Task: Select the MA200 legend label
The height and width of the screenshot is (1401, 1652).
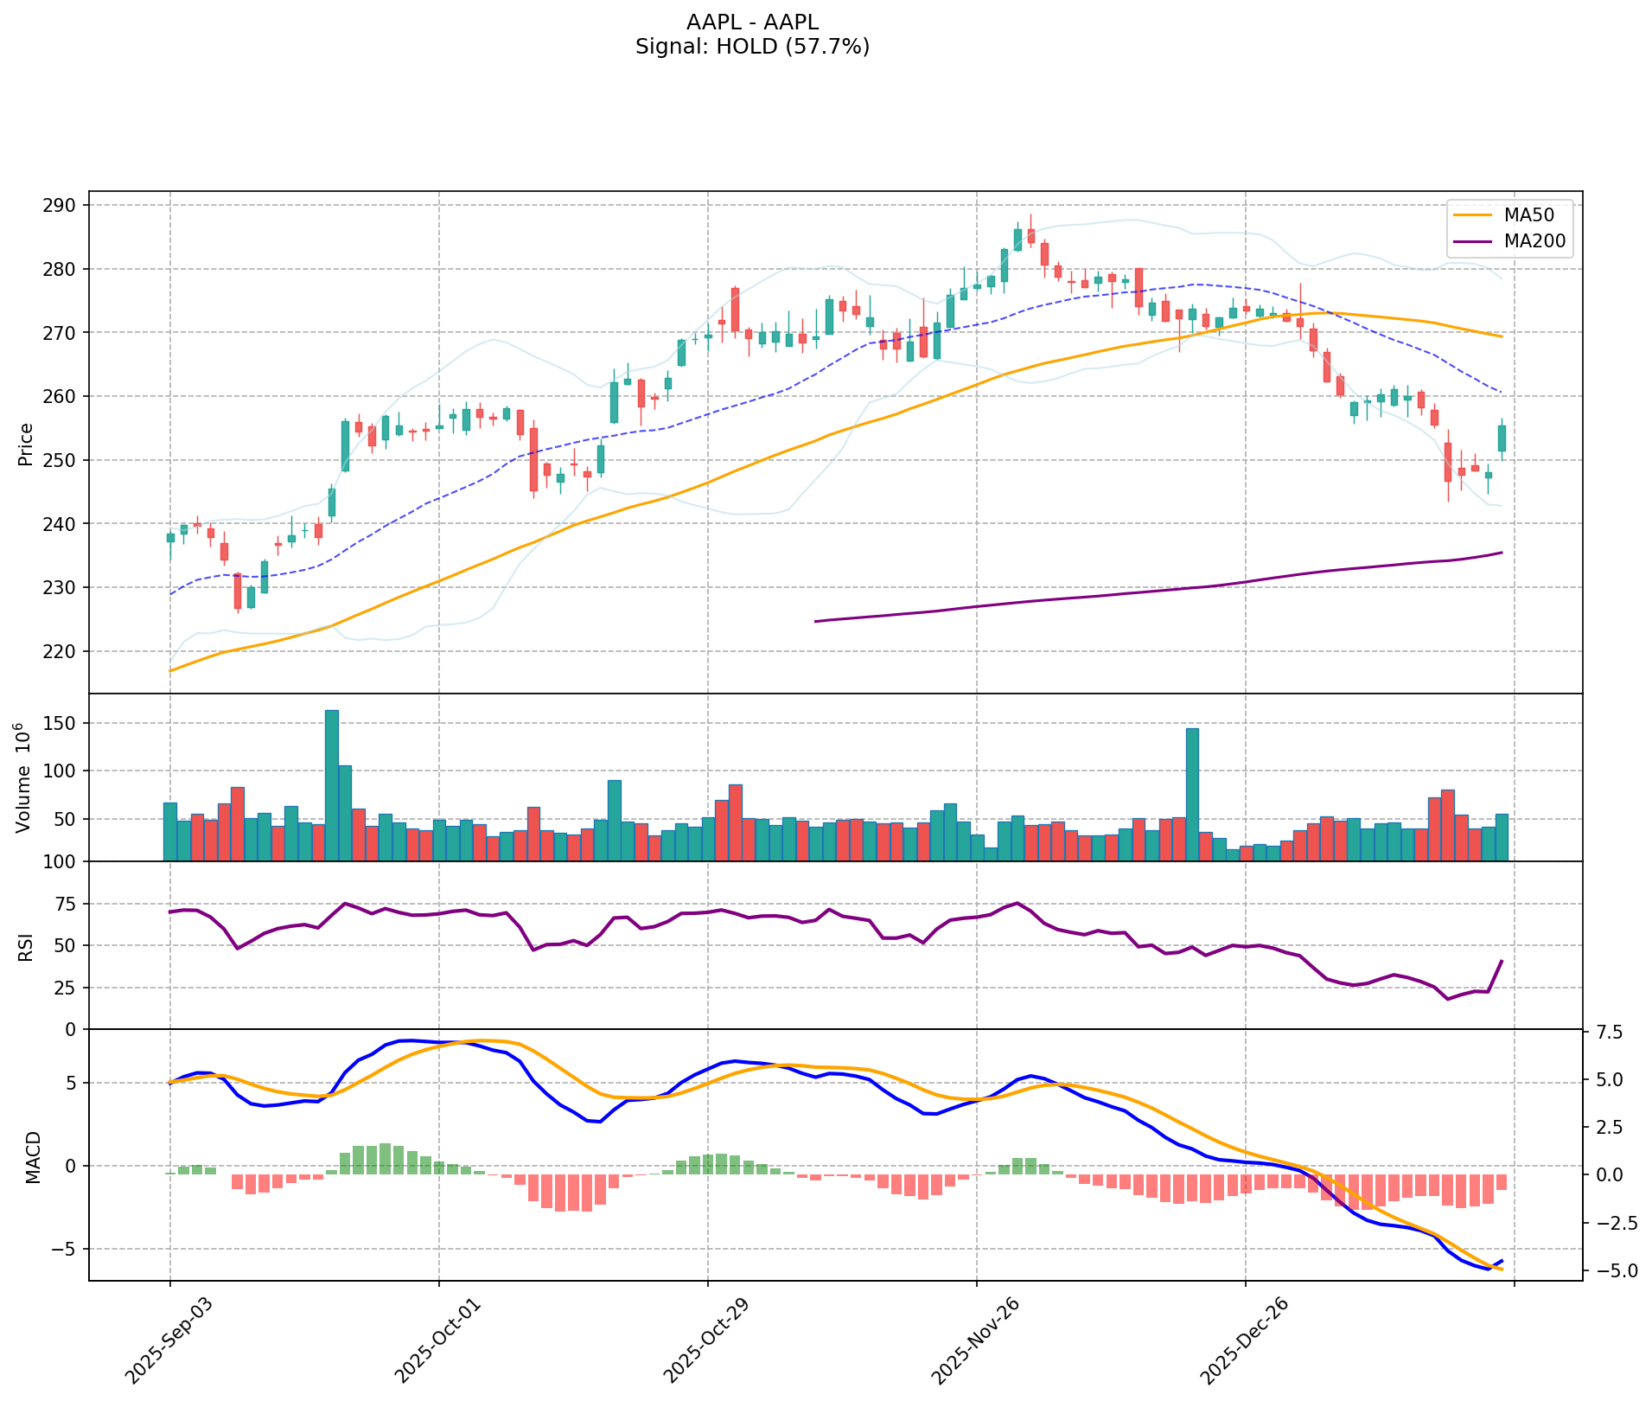Action: tap(1534, 242)
